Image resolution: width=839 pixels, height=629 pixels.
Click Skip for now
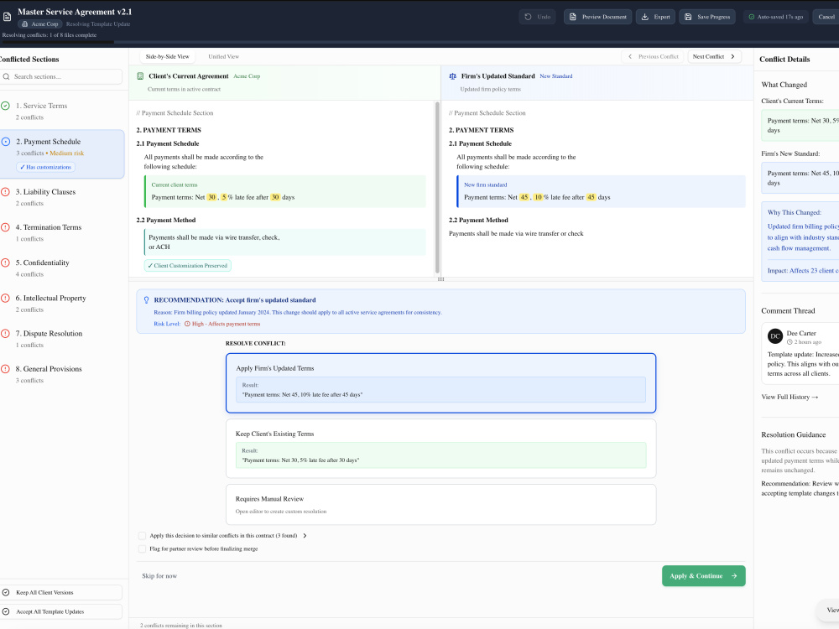point(159,576)
